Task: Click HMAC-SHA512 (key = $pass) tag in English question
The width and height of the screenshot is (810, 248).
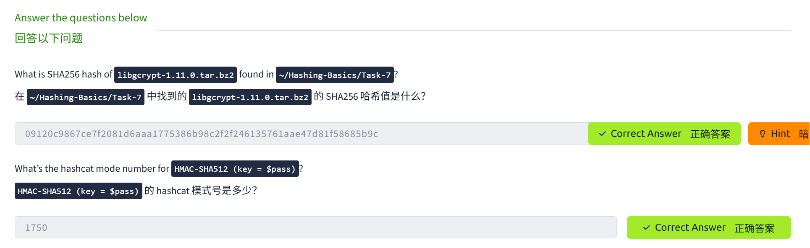Action: point(235,169)
